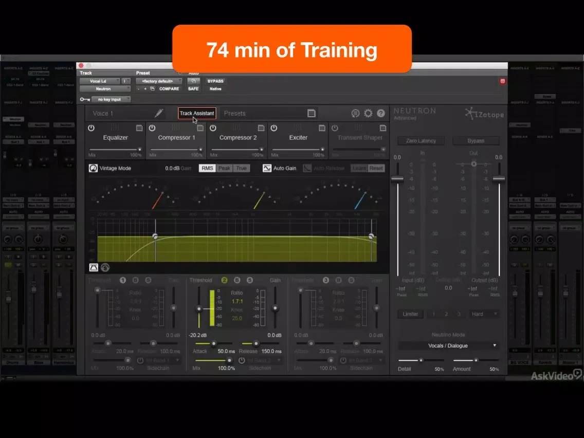This screenshot has height=438, width=584.
Task: Click the Neutrino Detail slider
Action: [x=421, y=360]
